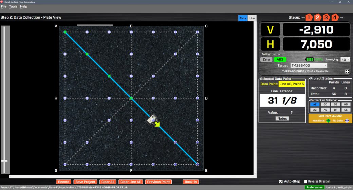Go to step 1 pentagon icon
The width and height of the screenshot is (353, 190).
[309, 17]
